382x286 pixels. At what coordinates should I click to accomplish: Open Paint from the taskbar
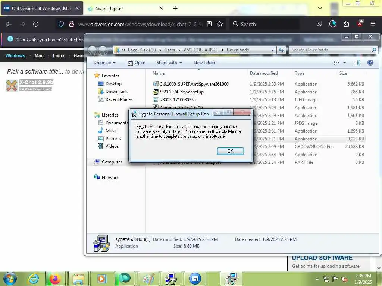tap(148, 279)
